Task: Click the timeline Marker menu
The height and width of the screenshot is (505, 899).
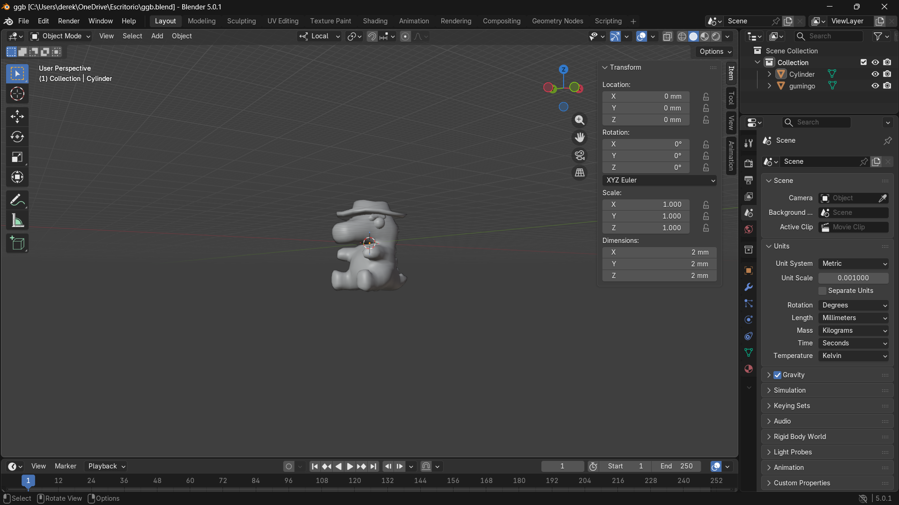Action: 65,466
